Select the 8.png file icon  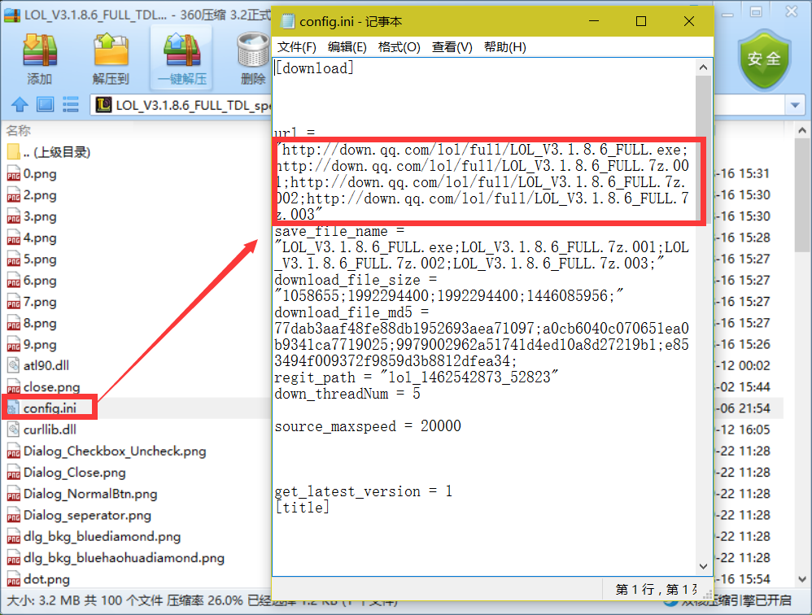[14, 324]
